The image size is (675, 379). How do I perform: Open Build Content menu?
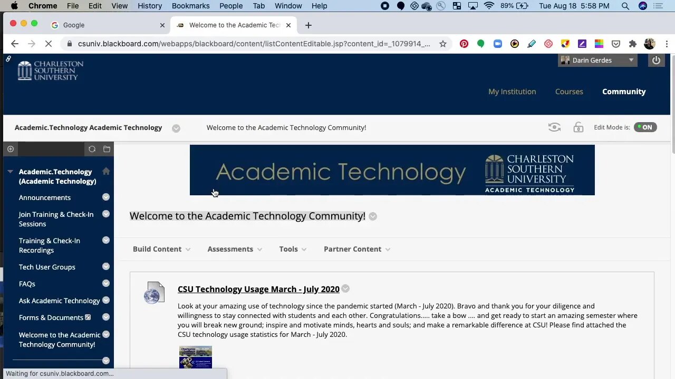161,249
